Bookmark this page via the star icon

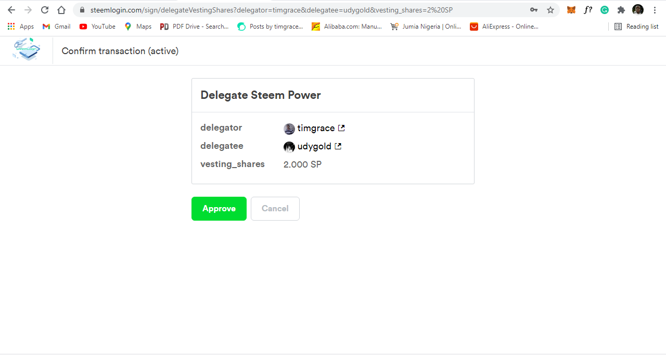550,9
